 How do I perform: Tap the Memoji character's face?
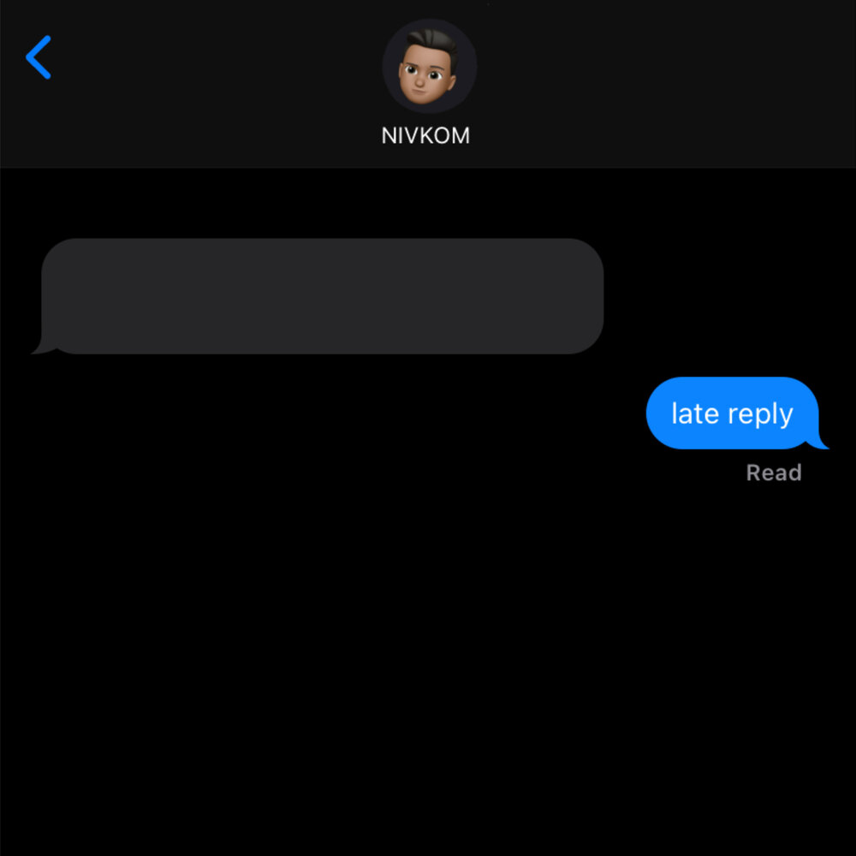click(x=425, y=76)
